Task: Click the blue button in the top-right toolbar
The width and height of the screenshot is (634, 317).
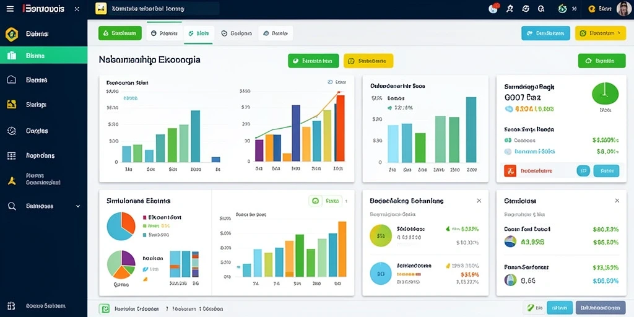Action: (545, 33)
